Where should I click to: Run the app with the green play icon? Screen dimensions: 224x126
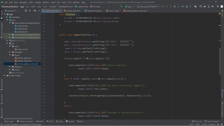[x=163, y=7]
